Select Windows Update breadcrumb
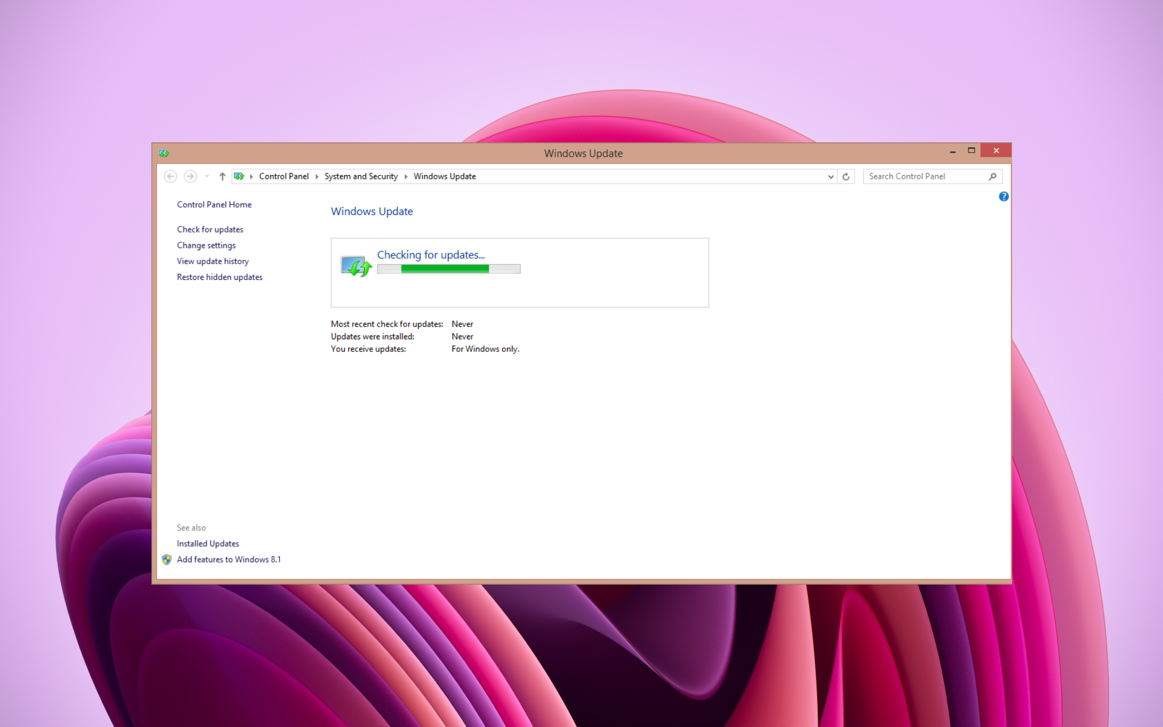 pos(445,176)
